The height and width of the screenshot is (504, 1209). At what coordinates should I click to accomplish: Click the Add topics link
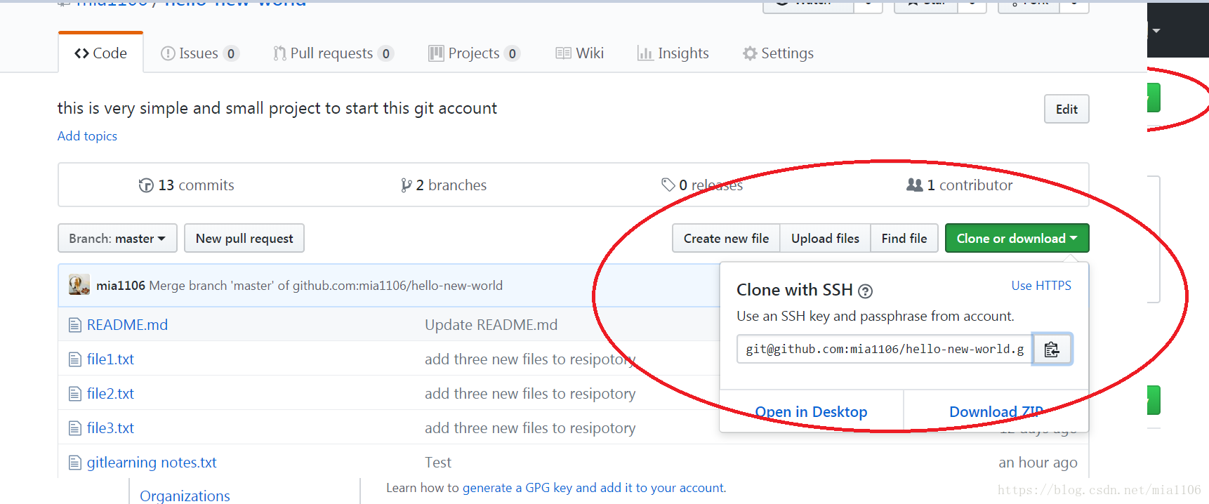[87, 136]
